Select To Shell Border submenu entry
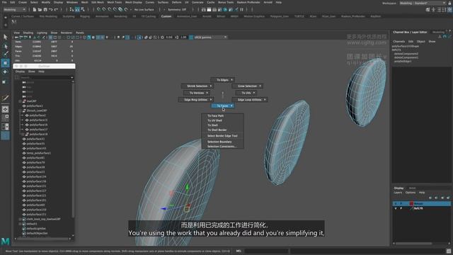Viewport: 453px width, 255px height. 217,130
